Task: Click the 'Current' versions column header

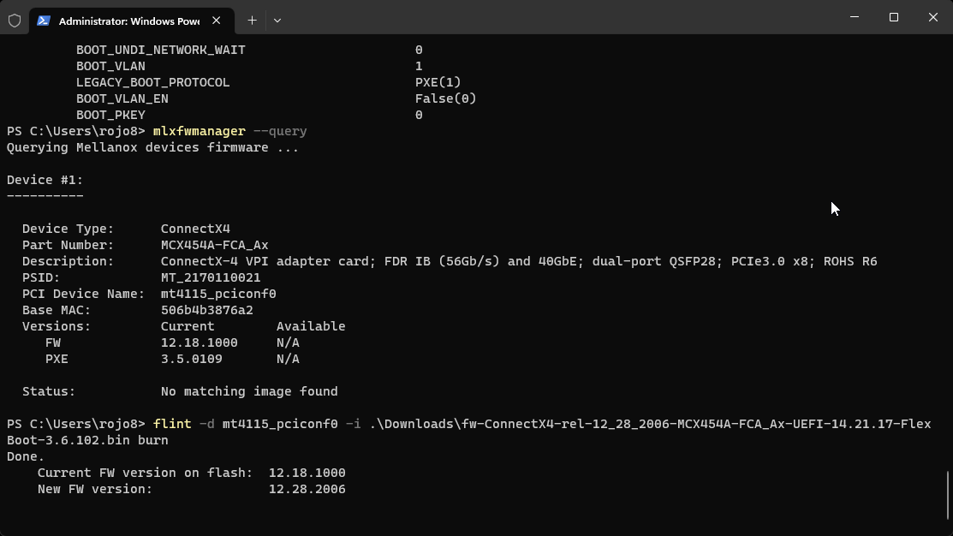Action: 188,326
